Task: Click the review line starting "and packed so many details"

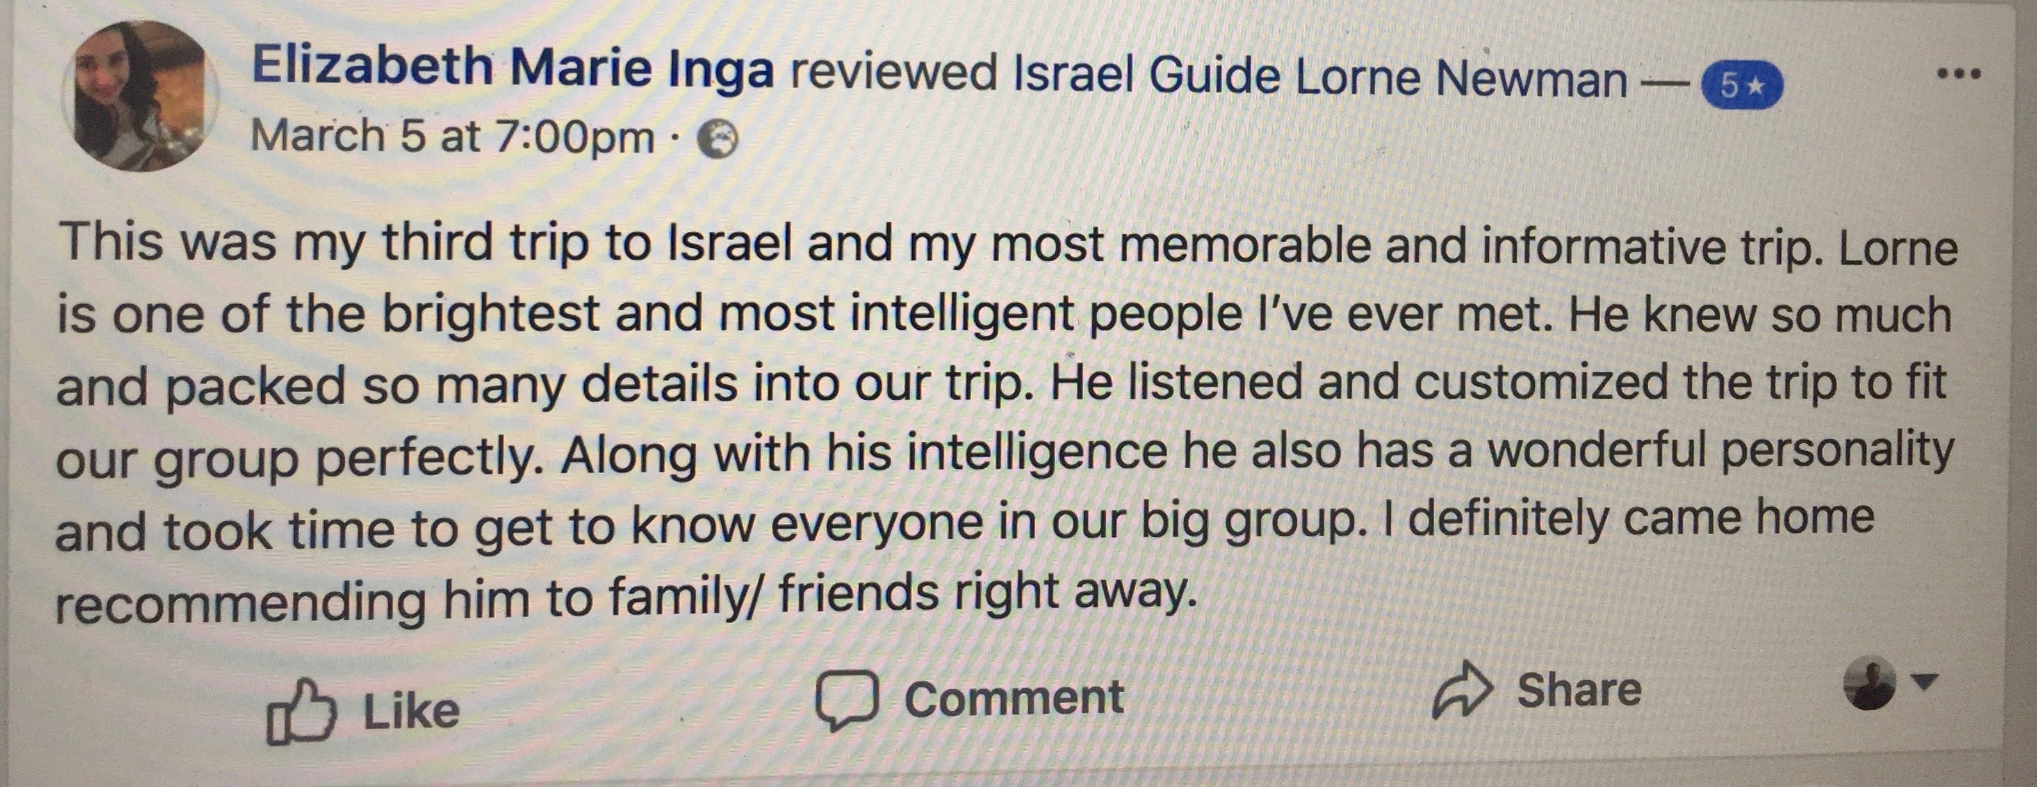Action: coord(1001,384)
